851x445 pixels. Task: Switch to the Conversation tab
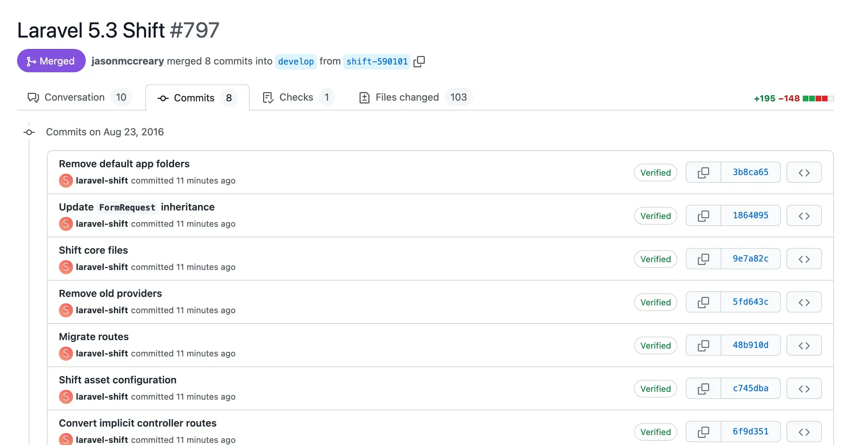[x=80, y=97]
